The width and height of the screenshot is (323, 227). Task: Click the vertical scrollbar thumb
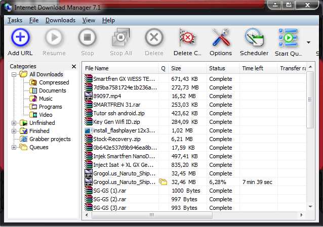tap(310, 100)
